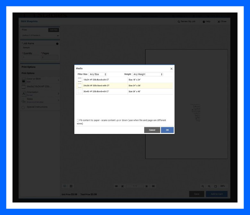Click the Save button
The height and width of the screenshot is (215, 250).
[196, 194]
